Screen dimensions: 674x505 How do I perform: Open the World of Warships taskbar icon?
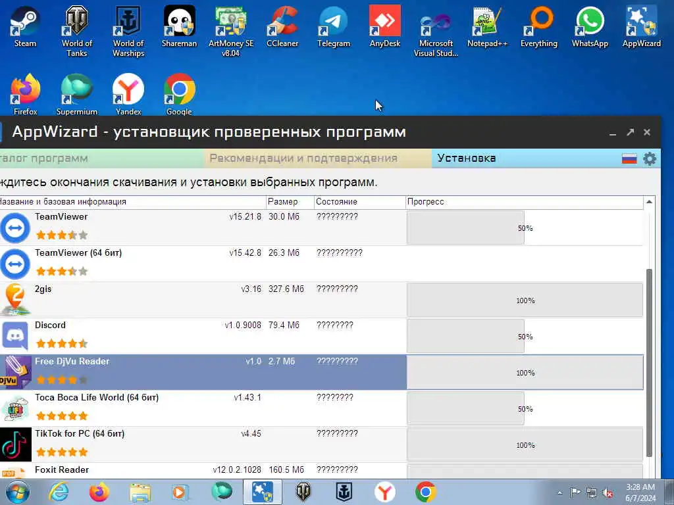coord(344,492)
